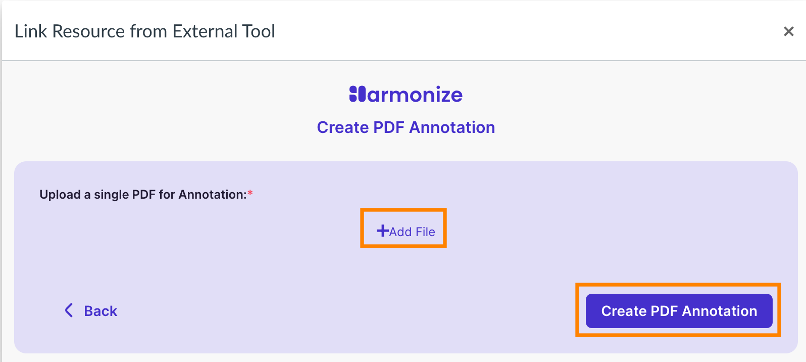Click the left-chevron icon beside Back
Screen dimensions: 806x362
pyautogui.click(x=69, y=310)
